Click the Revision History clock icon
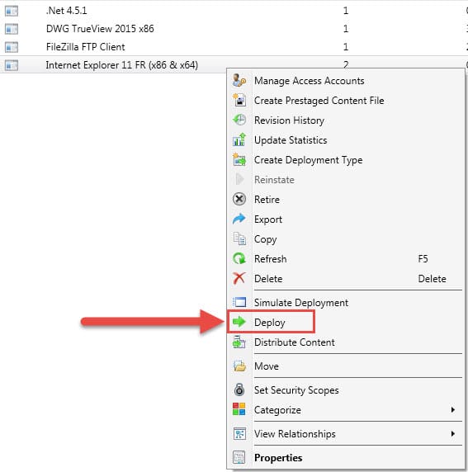This screenshot has height=472, width=468. tap(239, 120)
